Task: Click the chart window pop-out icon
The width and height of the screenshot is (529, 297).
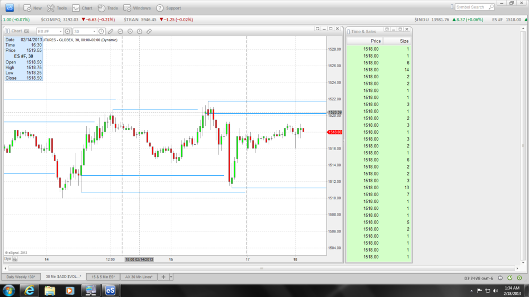Action: [317, 29]
